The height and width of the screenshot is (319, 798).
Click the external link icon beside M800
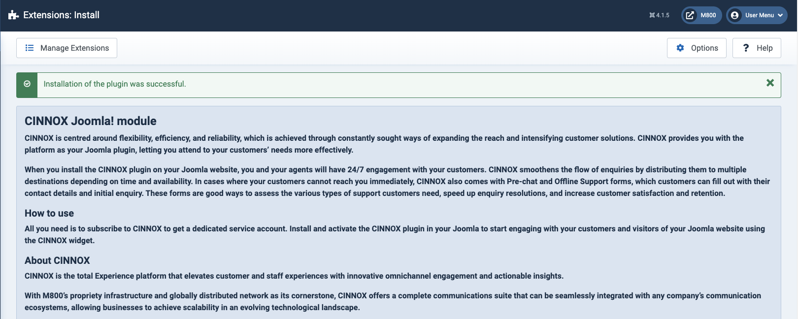click(x=690, y=15)
